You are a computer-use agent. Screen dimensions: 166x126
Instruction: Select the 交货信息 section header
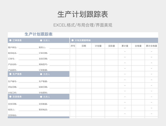pos(17,97)
